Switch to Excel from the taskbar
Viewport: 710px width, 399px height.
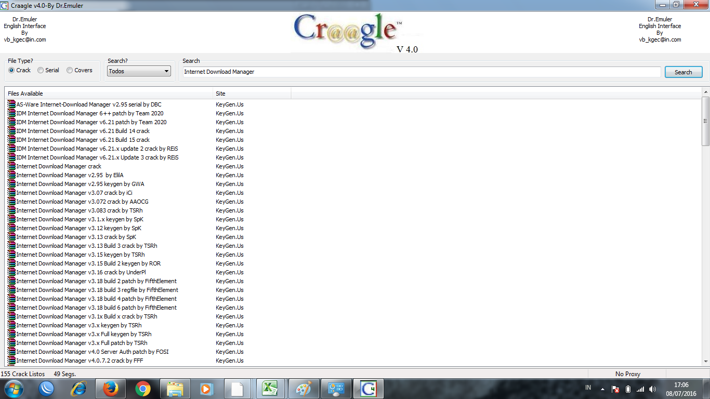pos(270,389)
